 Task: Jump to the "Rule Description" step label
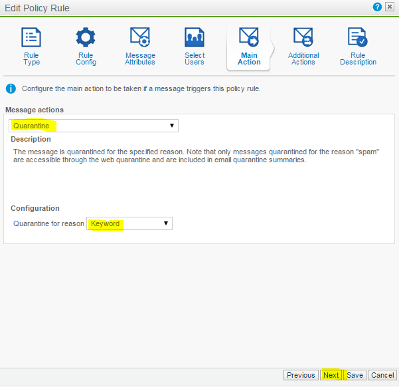coord(358,59)
